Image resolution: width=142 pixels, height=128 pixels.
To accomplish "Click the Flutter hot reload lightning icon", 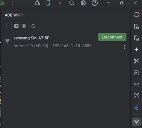I will tap(60, 3).
